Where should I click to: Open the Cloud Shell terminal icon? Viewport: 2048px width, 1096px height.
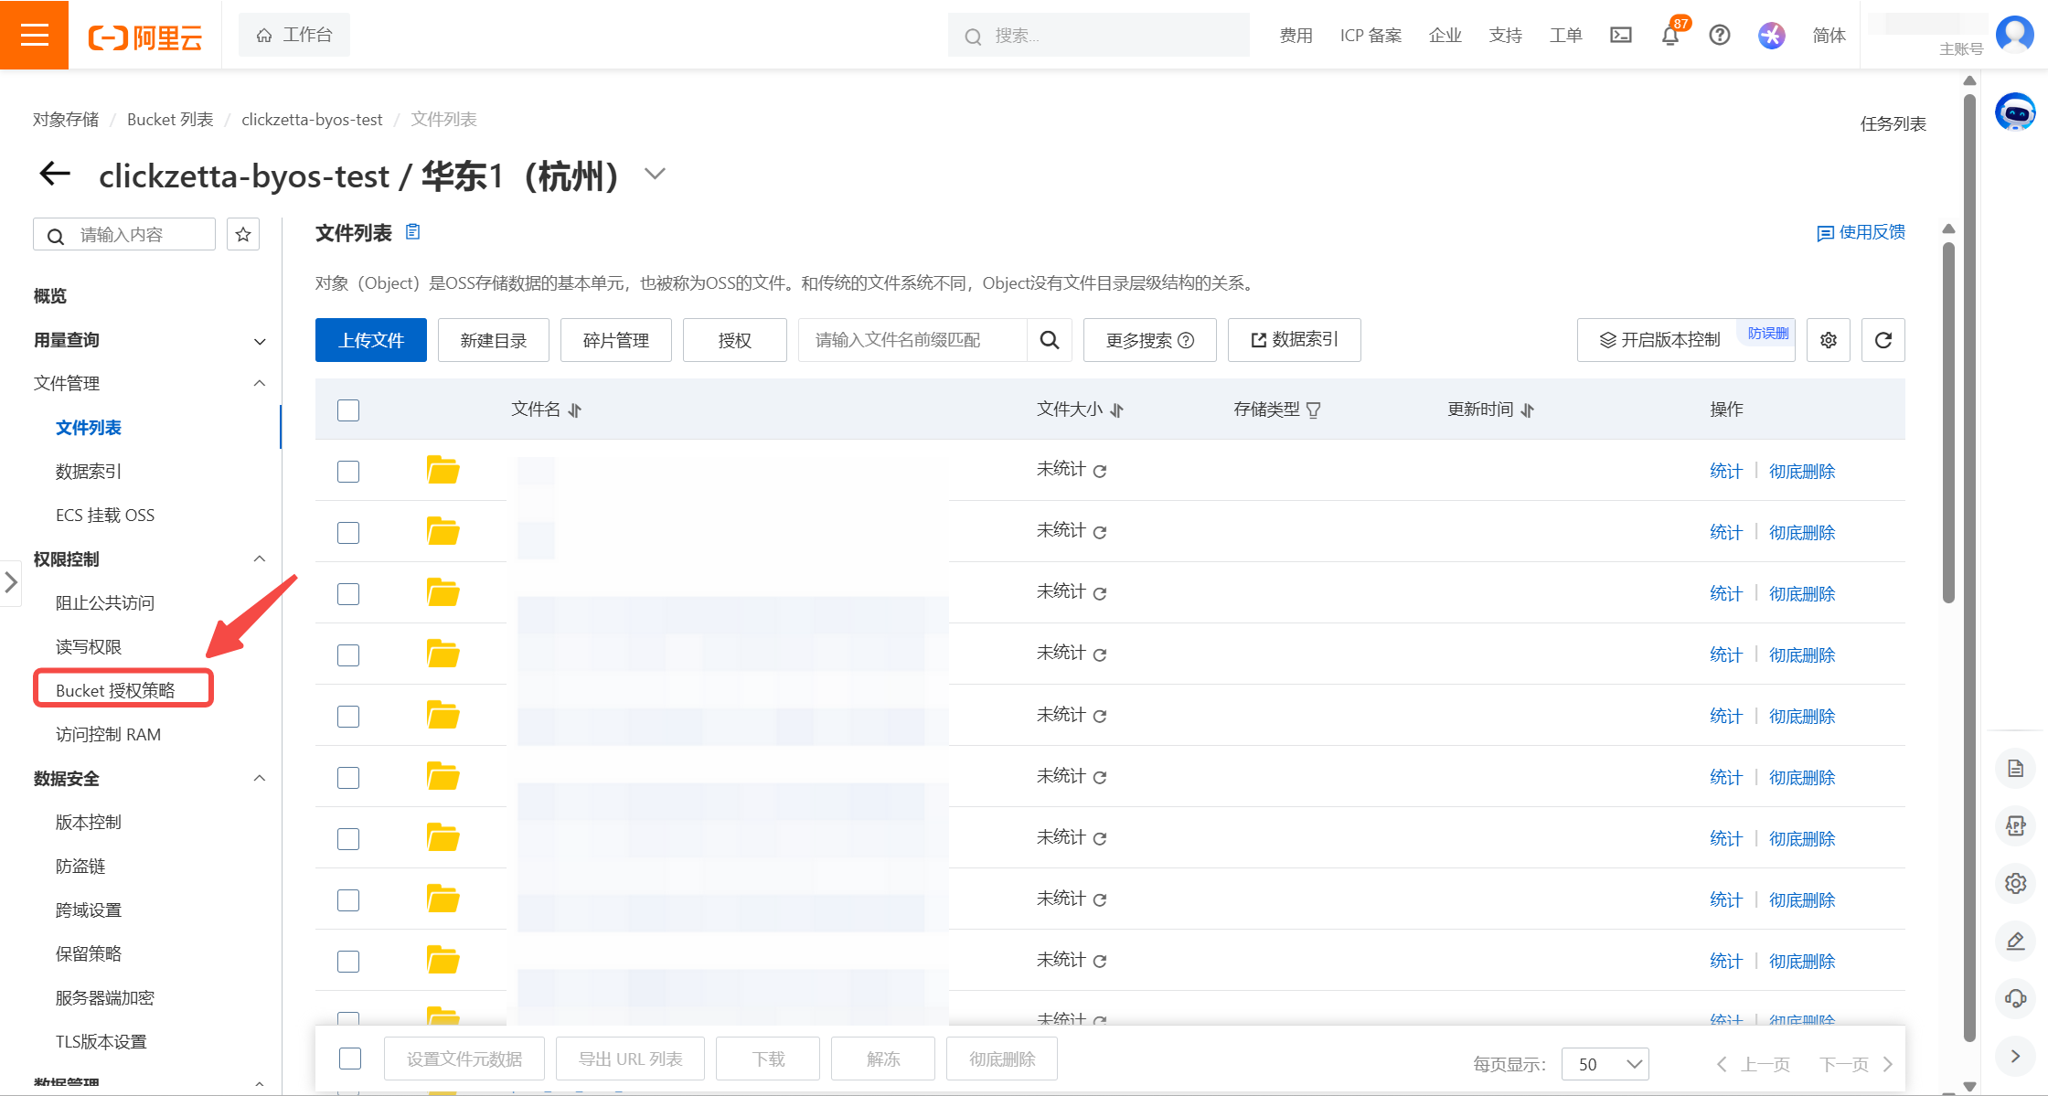click(x=1620, y=36)
